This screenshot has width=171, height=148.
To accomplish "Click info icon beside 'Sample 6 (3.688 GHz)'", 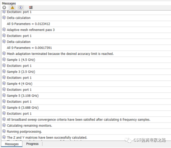I will tap(4, 107).
